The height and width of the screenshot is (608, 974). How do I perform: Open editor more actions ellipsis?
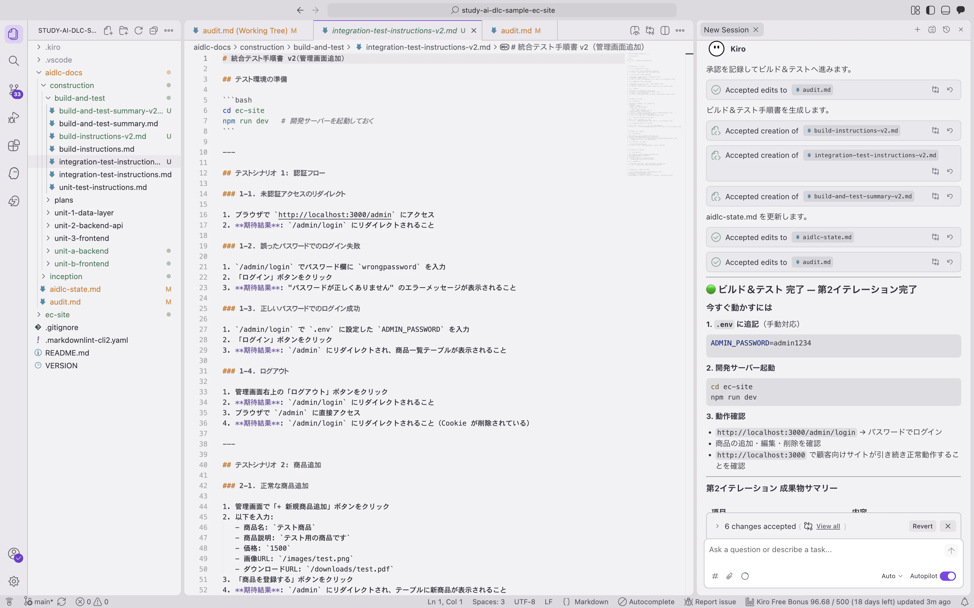click(680, 31)
